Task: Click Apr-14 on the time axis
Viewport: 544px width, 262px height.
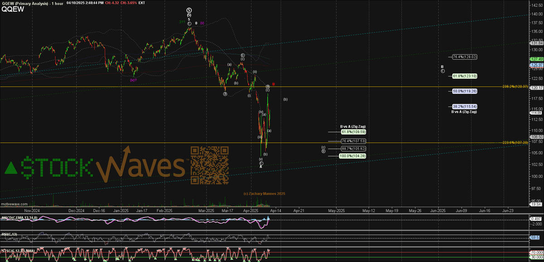Action: [275, 211]
